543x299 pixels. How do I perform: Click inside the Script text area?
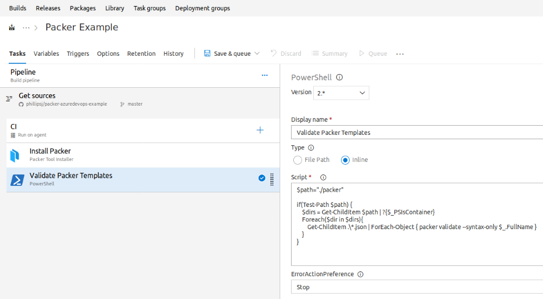coord(417,224)
